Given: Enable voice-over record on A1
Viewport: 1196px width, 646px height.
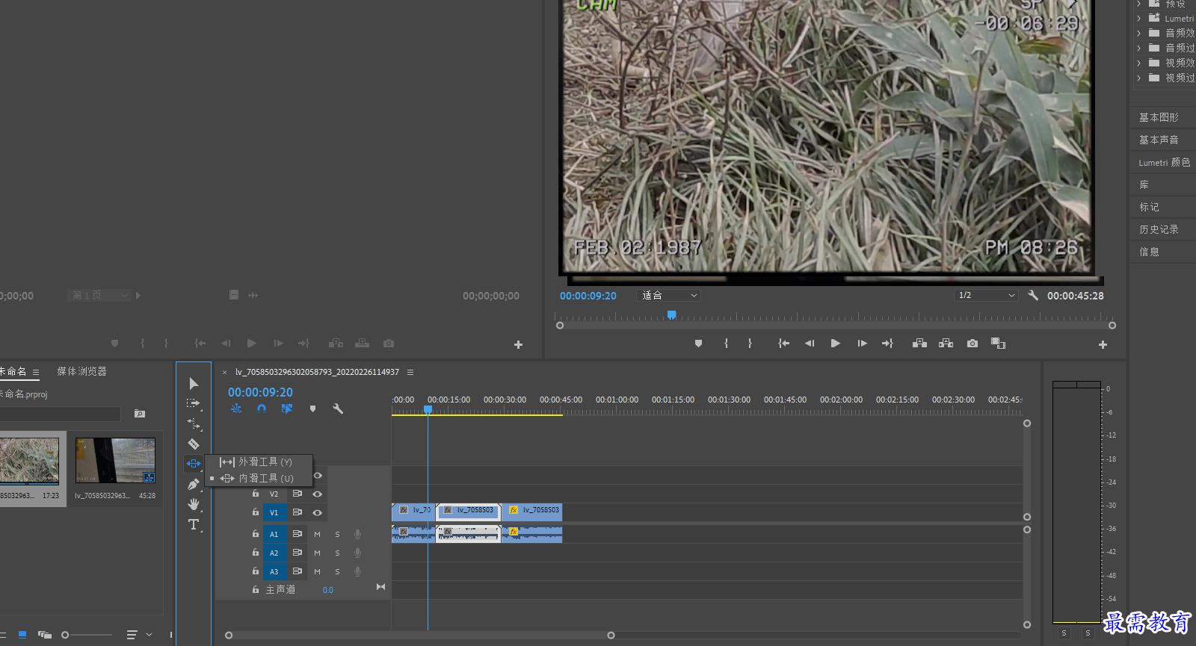Looking at the screenshot, I should [x=357, y=534].
